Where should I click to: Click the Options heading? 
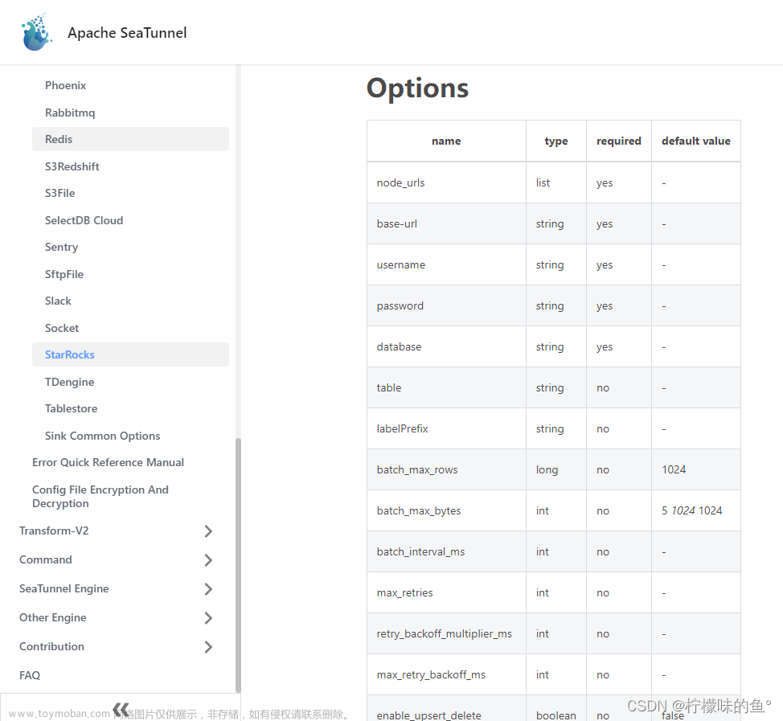click(x=417, y=88)
